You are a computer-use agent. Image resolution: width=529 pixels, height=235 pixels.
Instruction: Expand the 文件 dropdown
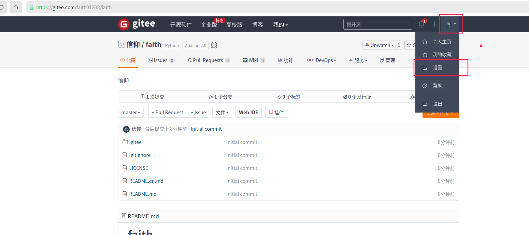(222, 112)
